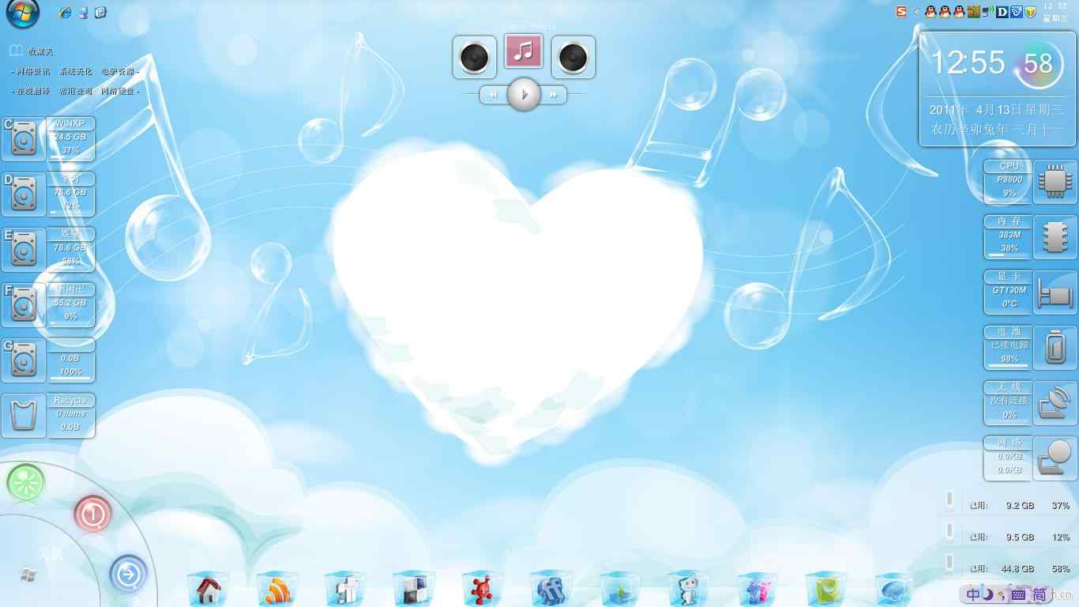The width and height of the screenshot is (1079, 607).
Task: Click the 2011年 4月13日 date line
Action: point(997,110)
